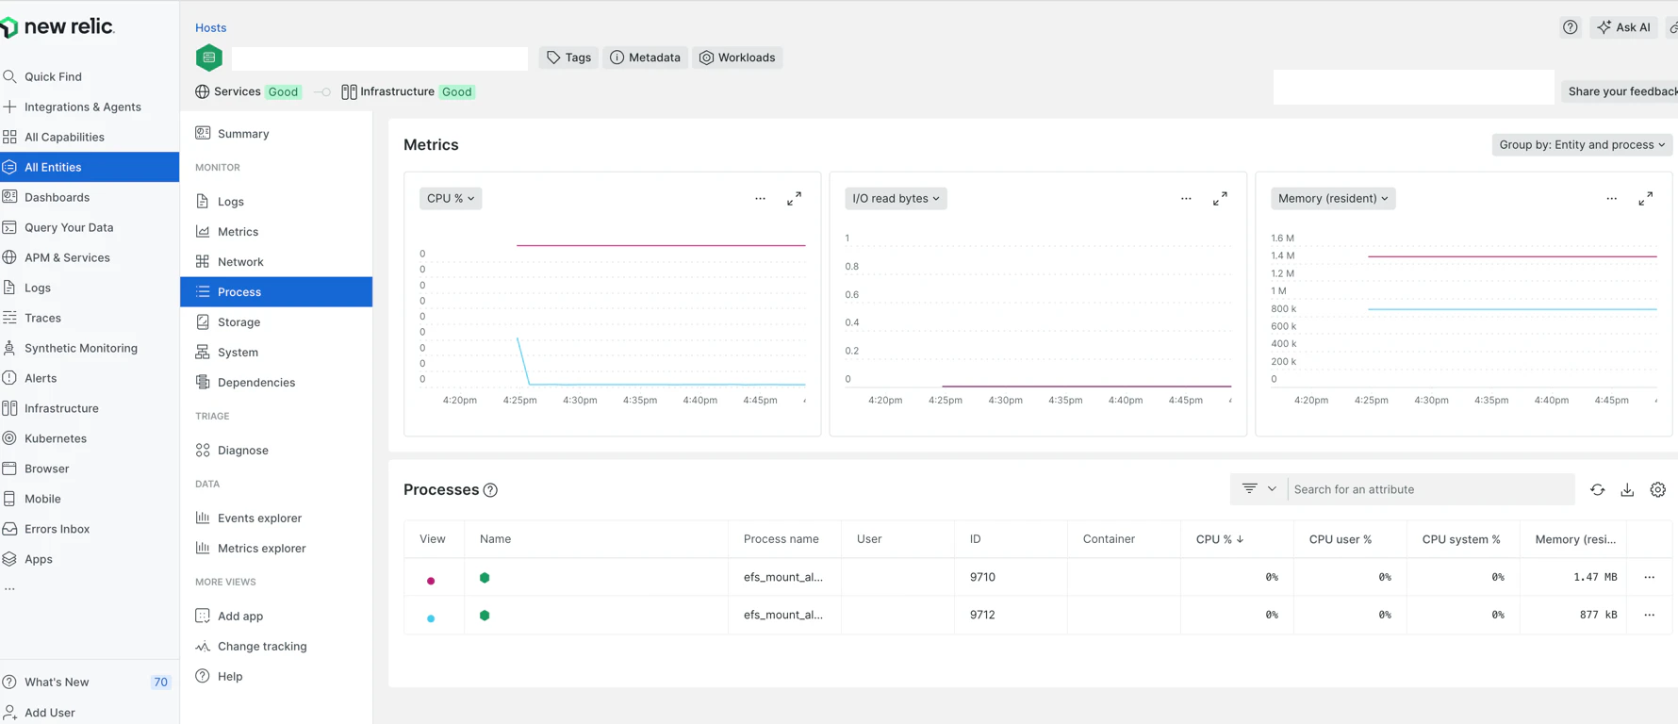Toggle the pink view dot for process 9710
The image size is (1678, 724).
(431, 581)
